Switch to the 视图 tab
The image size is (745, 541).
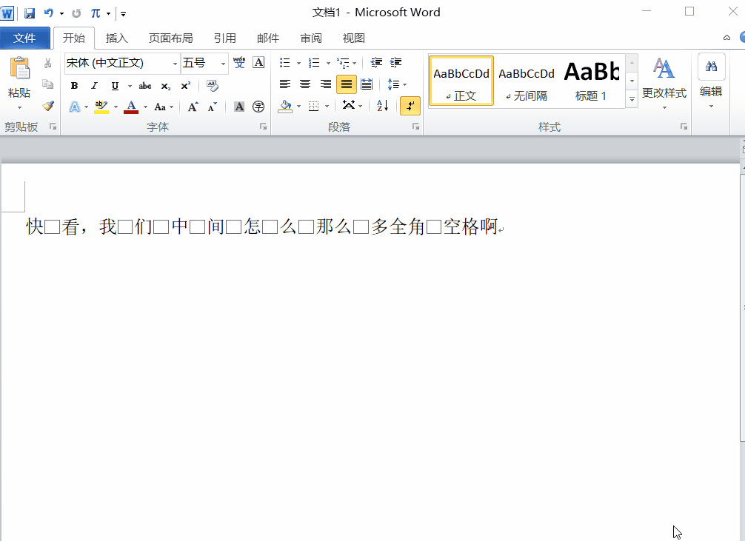click(353, 38)
